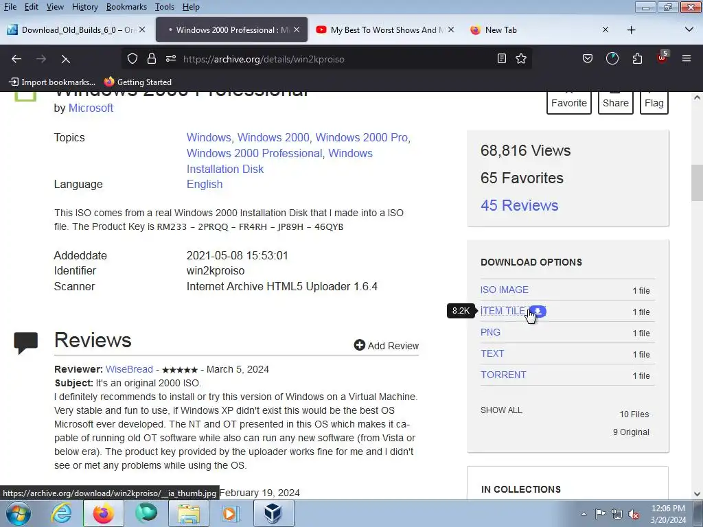Close the New Tab tab
The width and height of the screenshot is (703, 527).
[606, 30]
